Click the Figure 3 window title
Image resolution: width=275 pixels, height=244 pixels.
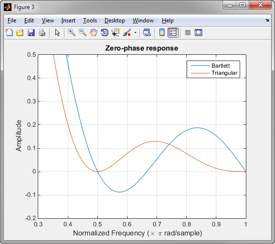point(24,7)
